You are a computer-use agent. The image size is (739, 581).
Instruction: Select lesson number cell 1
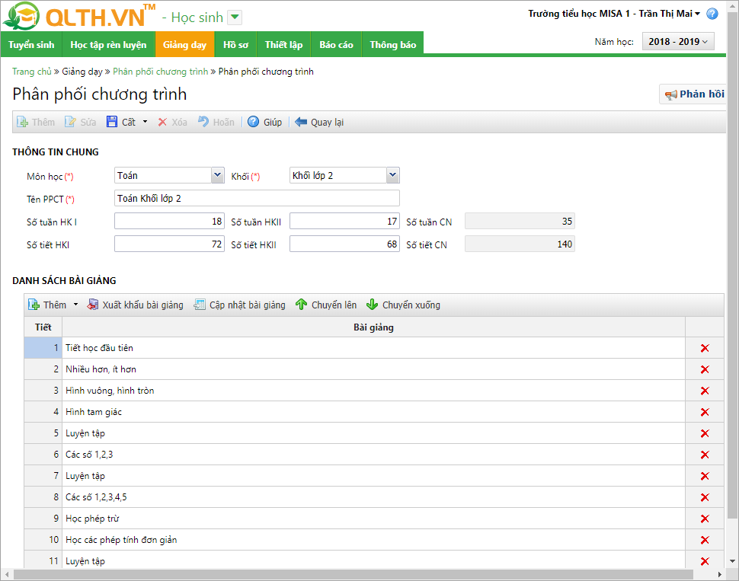43,348
